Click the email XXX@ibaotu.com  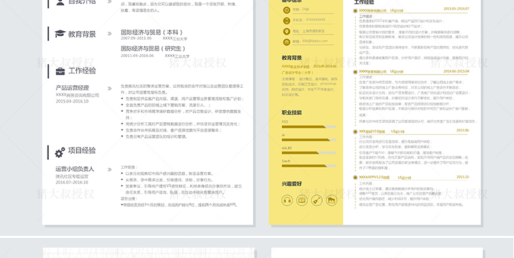point(315,41)
